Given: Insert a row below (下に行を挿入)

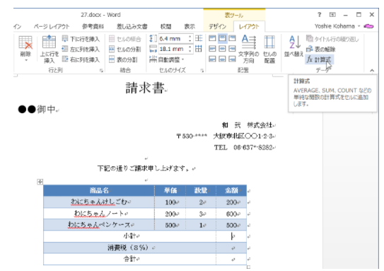Looking at the screenshot, I should [x=81, y=39].
